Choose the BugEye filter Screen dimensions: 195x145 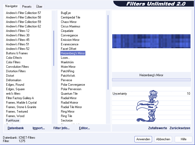tap(66, 13)
